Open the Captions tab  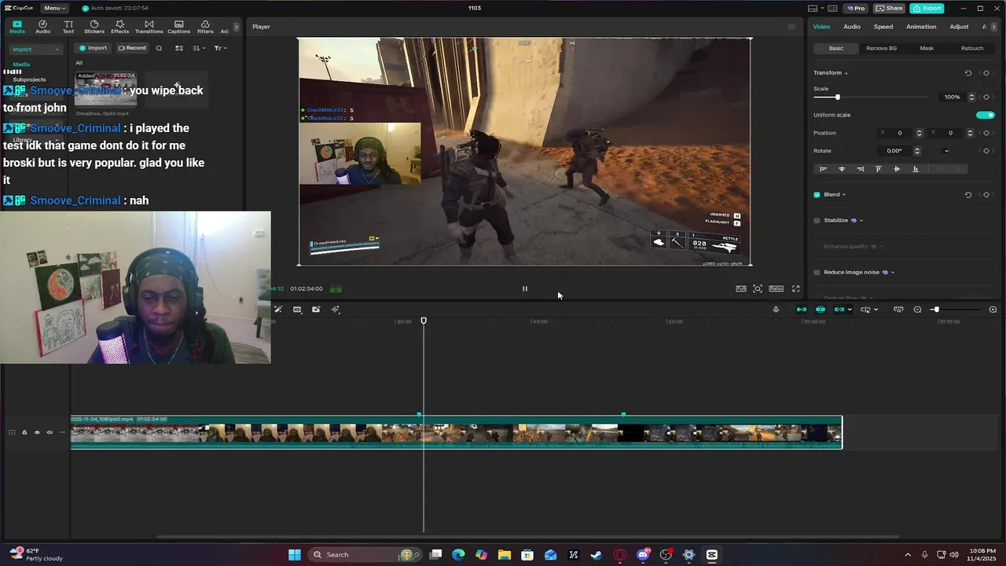[x=178, y=27]
